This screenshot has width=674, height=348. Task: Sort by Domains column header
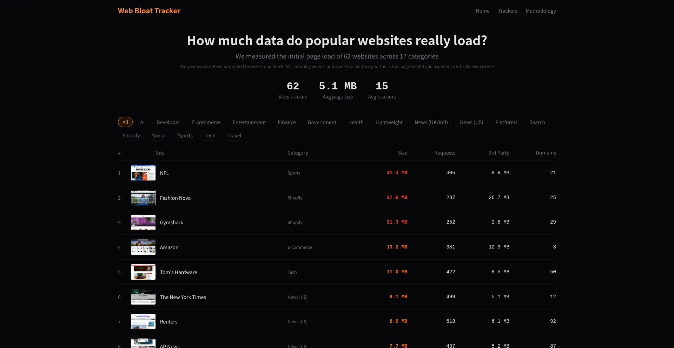pos(546,152)
